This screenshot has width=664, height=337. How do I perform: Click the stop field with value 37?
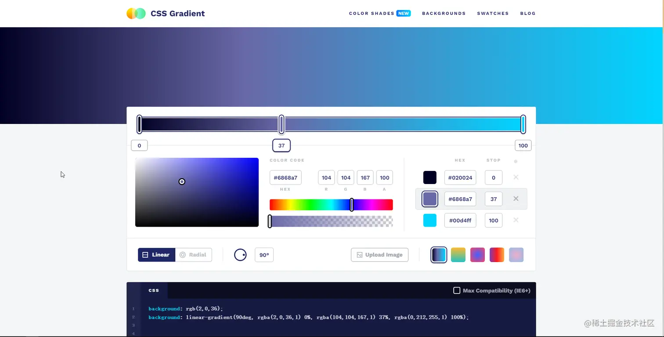[494, 199]
